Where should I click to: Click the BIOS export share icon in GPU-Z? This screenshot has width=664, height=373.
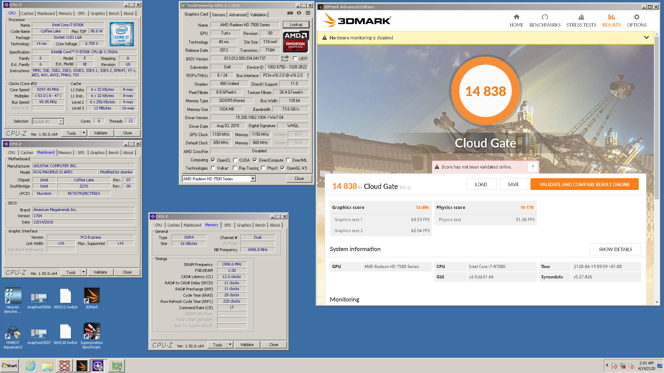click(x=285, y=58)
